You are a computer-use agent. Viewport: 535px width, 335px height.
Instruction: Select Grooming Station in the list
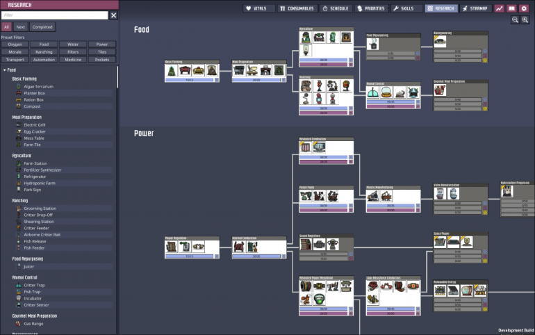pos(64,209)
